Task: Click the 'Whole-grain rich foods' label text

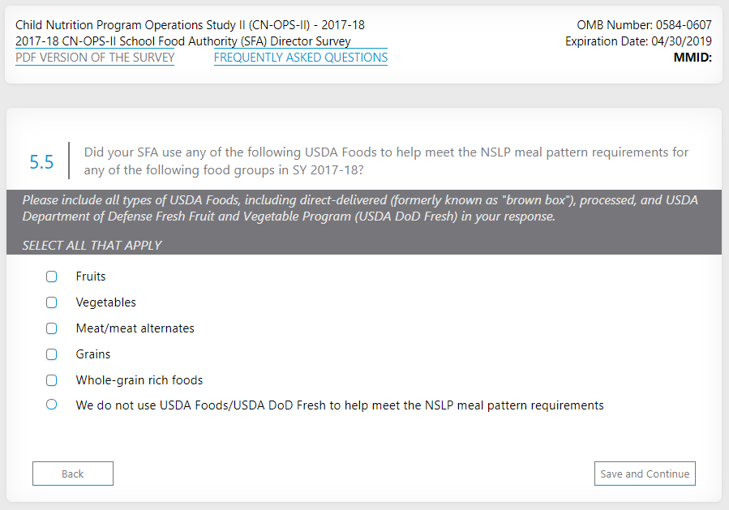Action: (x=139, y=380)
